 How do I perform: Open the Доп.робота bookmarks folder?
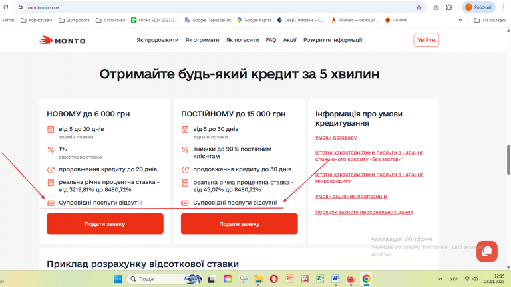coord(74,20)
